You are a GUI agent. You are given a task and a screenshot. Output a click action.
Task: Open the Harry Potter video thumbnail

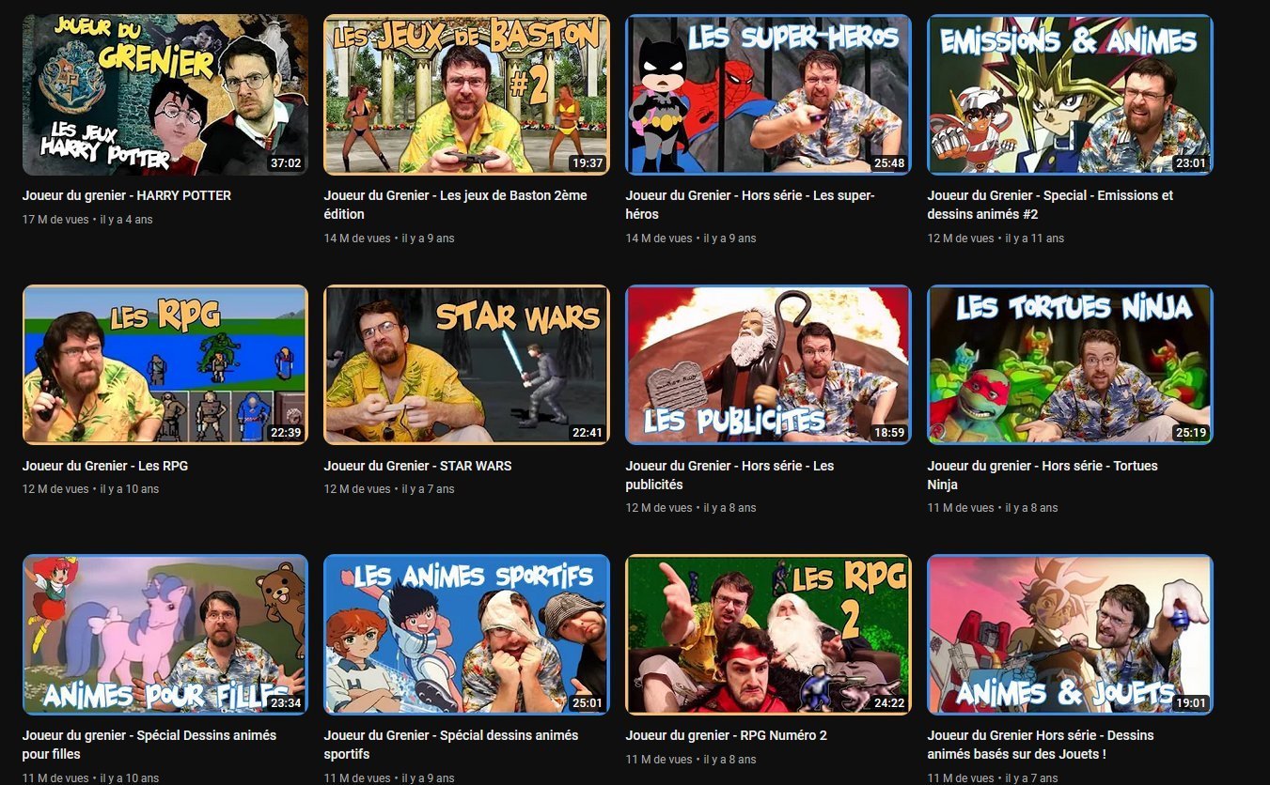click(x=165, y=95)
